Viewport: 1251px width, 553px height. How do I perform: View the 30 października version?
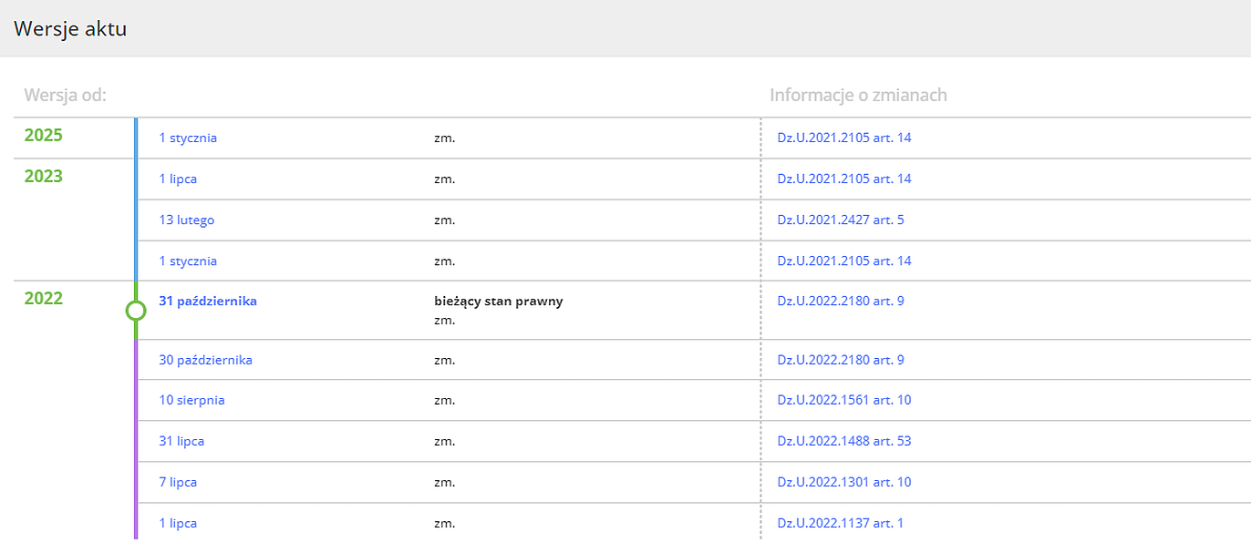click(205, 360)
